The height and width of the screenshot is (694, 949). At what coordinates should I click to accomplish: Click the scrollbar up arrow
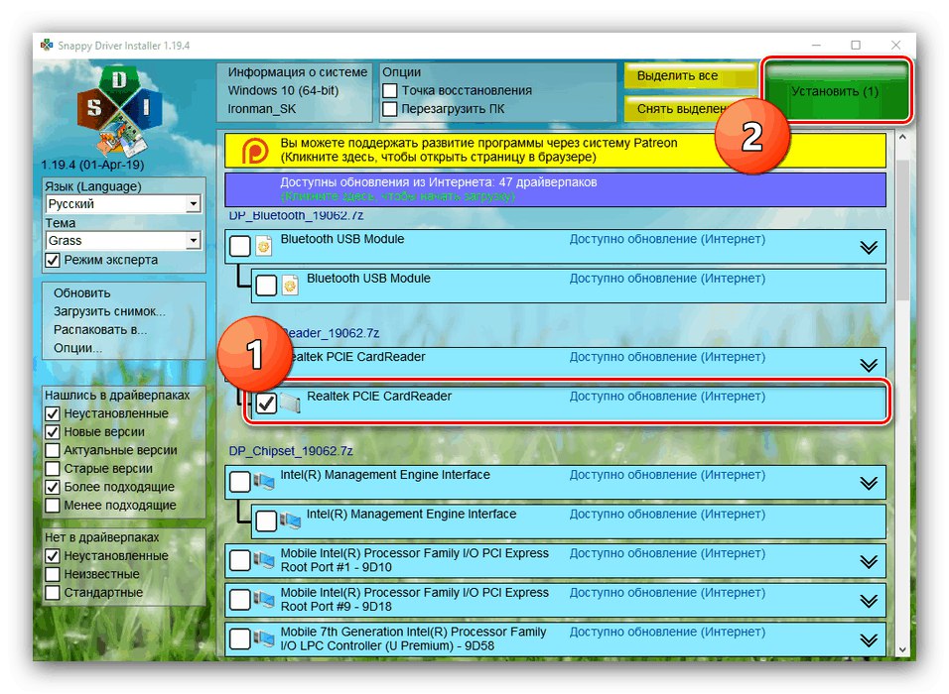click(x=901, y=137)
